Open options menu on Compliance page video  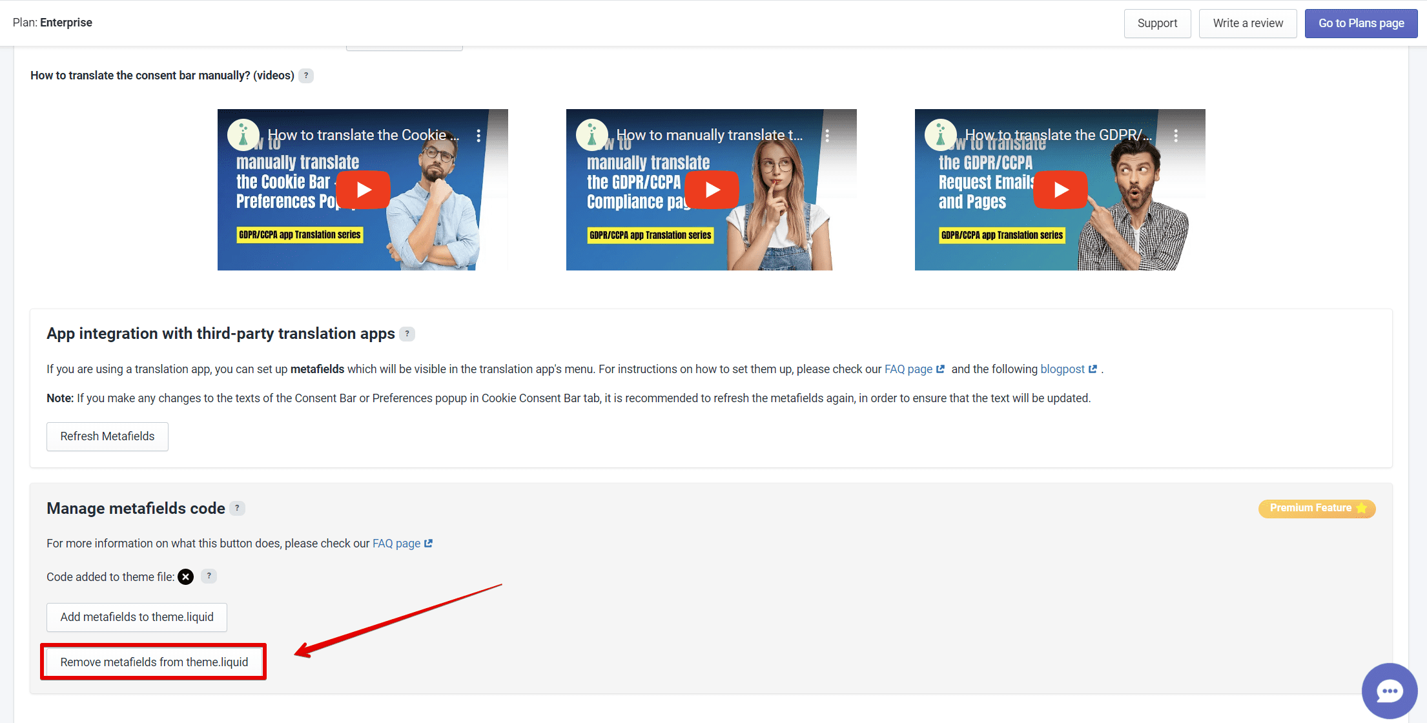827,136
